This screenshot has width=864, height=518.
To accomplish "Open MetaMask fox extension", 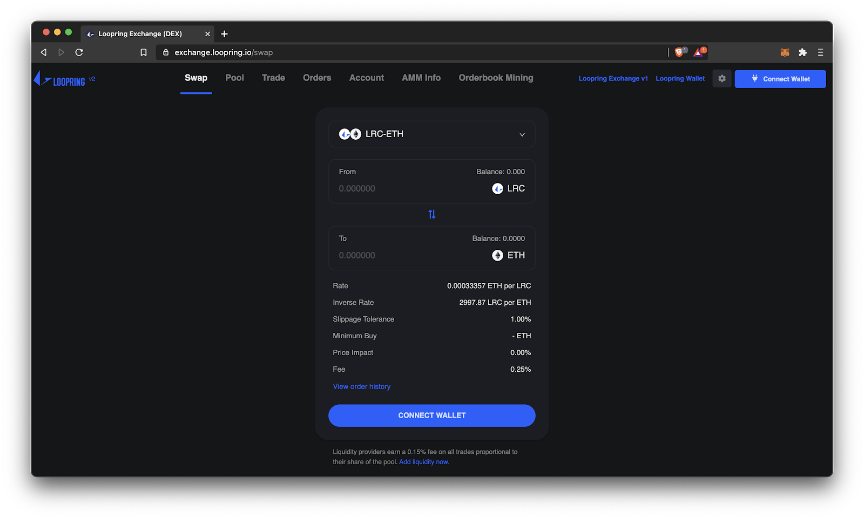I will click(x=785, y=52).
